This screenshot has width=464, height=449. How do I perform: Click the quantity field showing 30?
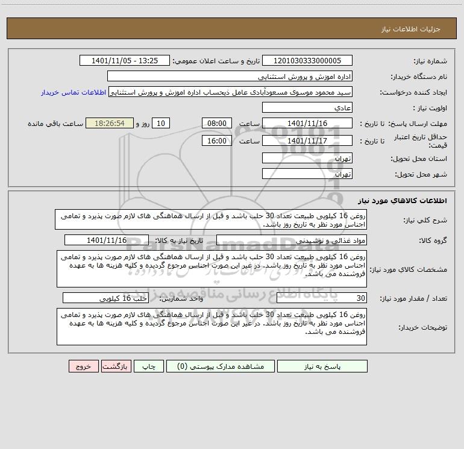pos(322,298)
